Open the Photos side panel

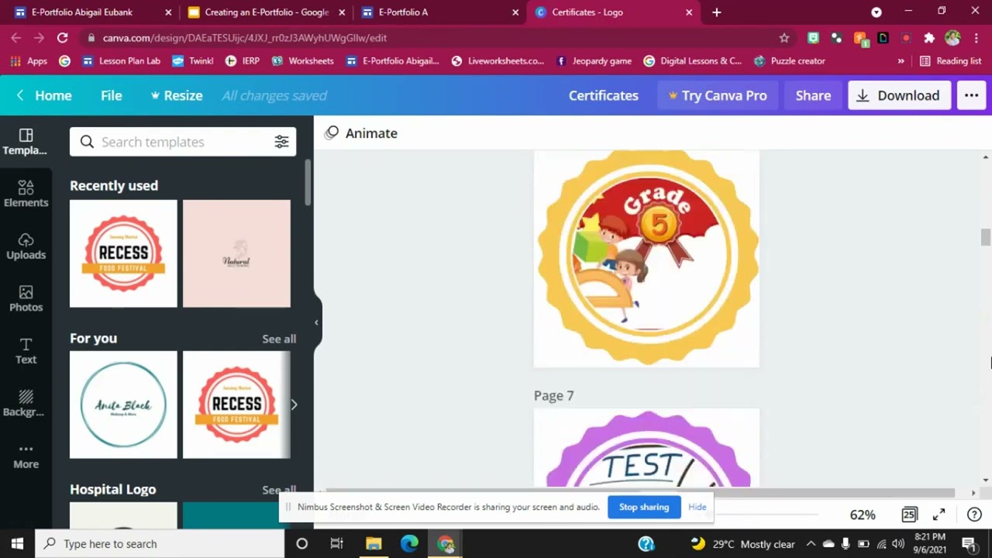(x=26, y=298)
